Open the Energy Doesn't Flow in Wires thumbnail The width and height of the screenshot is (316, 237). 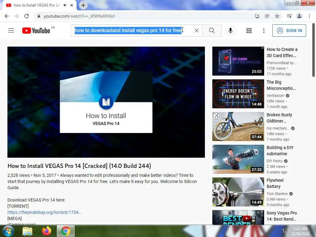tap(238, 94)
